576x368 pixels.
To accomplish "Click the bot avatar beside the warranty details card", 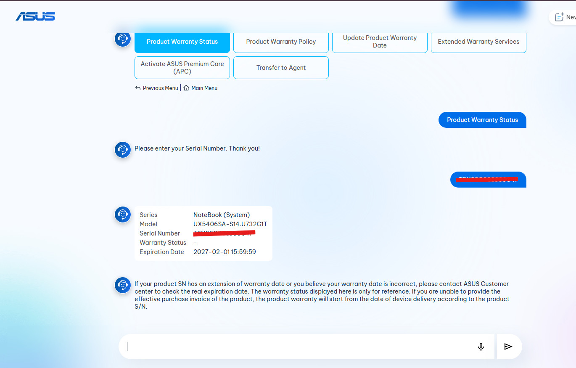I will [x=123, y=214].
